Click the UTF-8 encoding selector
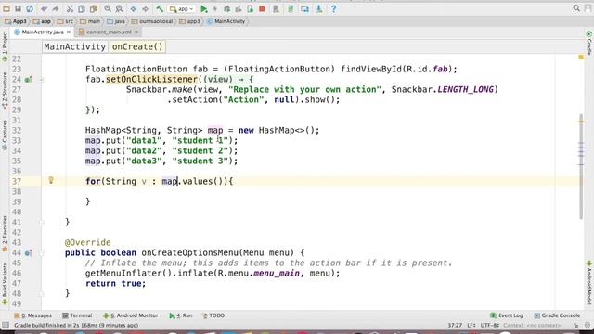 pyautogui.click(x=490, y=325)
